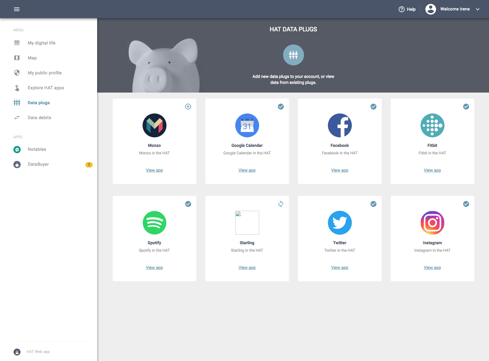
Task: Click View app link for Google Calendar
Action: (247, 170)
